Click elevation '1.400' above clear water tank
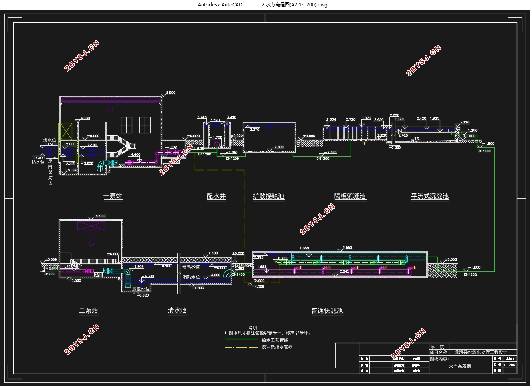The image size is (530, 386). 213,253
